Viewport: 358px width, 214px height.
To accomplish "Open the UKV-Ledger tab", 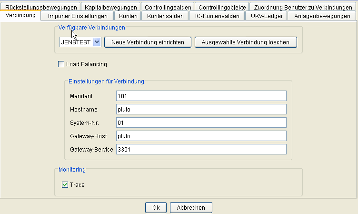I will tap(267, 16).
